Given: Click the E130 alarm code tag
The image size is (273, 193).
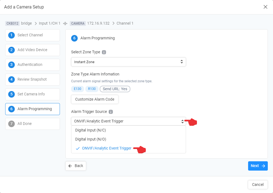Looking at the screenshot, I should coord(77,89).
